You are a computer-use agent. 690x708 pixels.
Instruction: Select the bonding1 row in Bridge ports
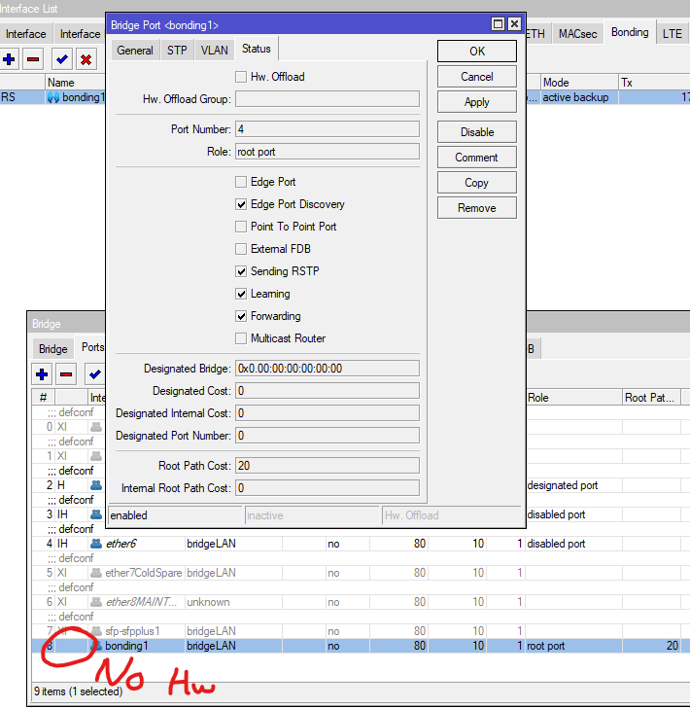(x=361, y=646)
